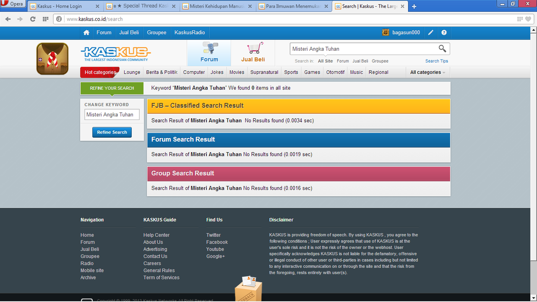537x302 pixels.
Task: Click Forum in top blue bar
Action: (x=104, y=32)
